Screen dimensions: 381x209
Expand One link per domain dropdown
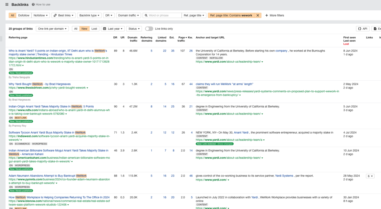(52, 29)
